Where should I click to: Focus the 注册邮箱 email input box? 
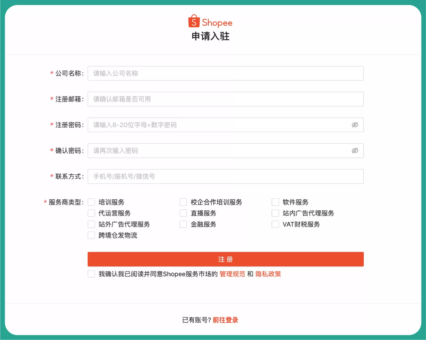226,99
